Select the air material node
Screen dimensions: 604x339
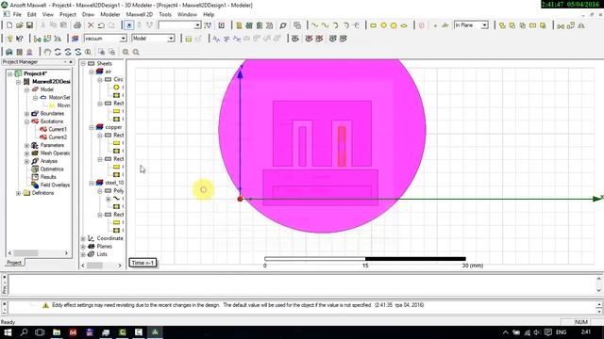click(x=109, y=72)
